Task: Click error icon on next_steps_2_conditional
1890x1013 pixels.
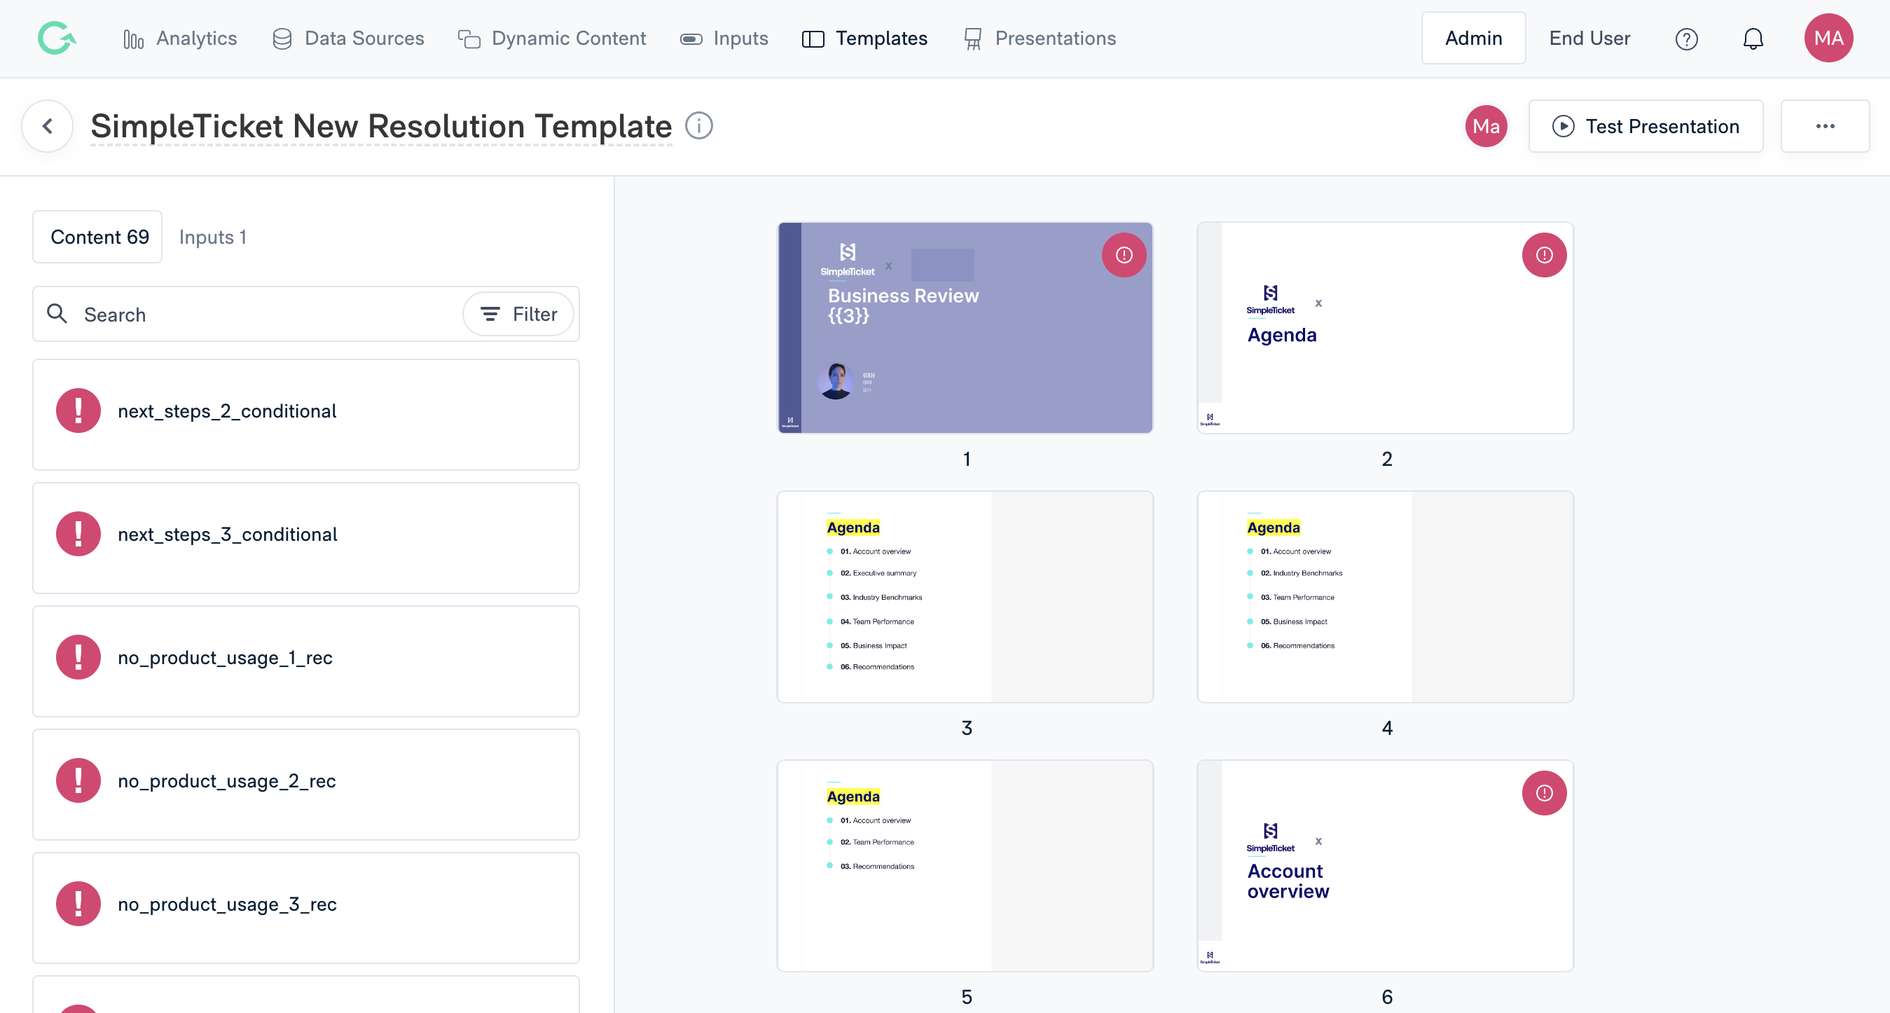Action: click(x=78, y=411)
